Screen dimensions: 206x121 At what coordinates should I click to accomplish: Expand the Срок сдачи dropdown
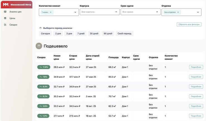[157, 12]
